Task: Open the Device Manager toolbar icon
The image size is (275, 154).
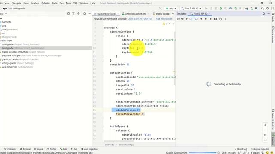Action: tap(251, 9)
